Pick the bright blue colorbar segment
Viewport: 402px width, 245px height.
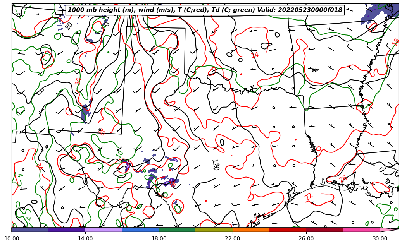[x=140, y=230]
